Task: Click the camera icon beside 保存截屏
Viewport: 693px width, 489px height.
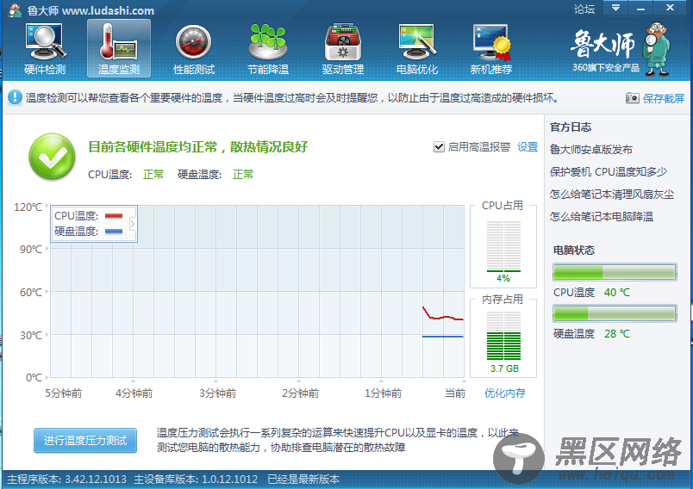Action: click(x=632, y=98)
